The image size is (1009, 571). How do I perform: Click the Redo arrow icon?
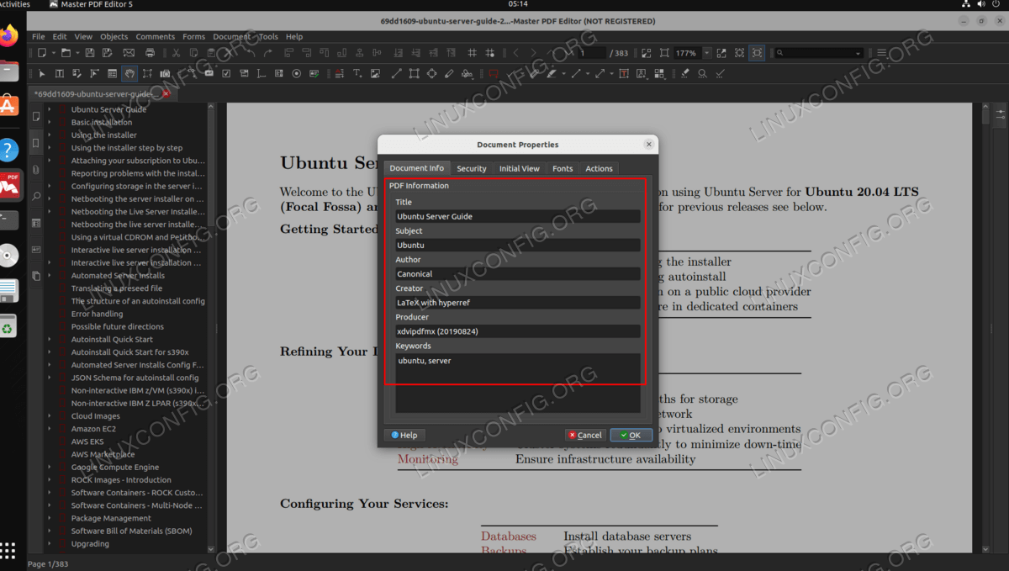tap(268, 52)
